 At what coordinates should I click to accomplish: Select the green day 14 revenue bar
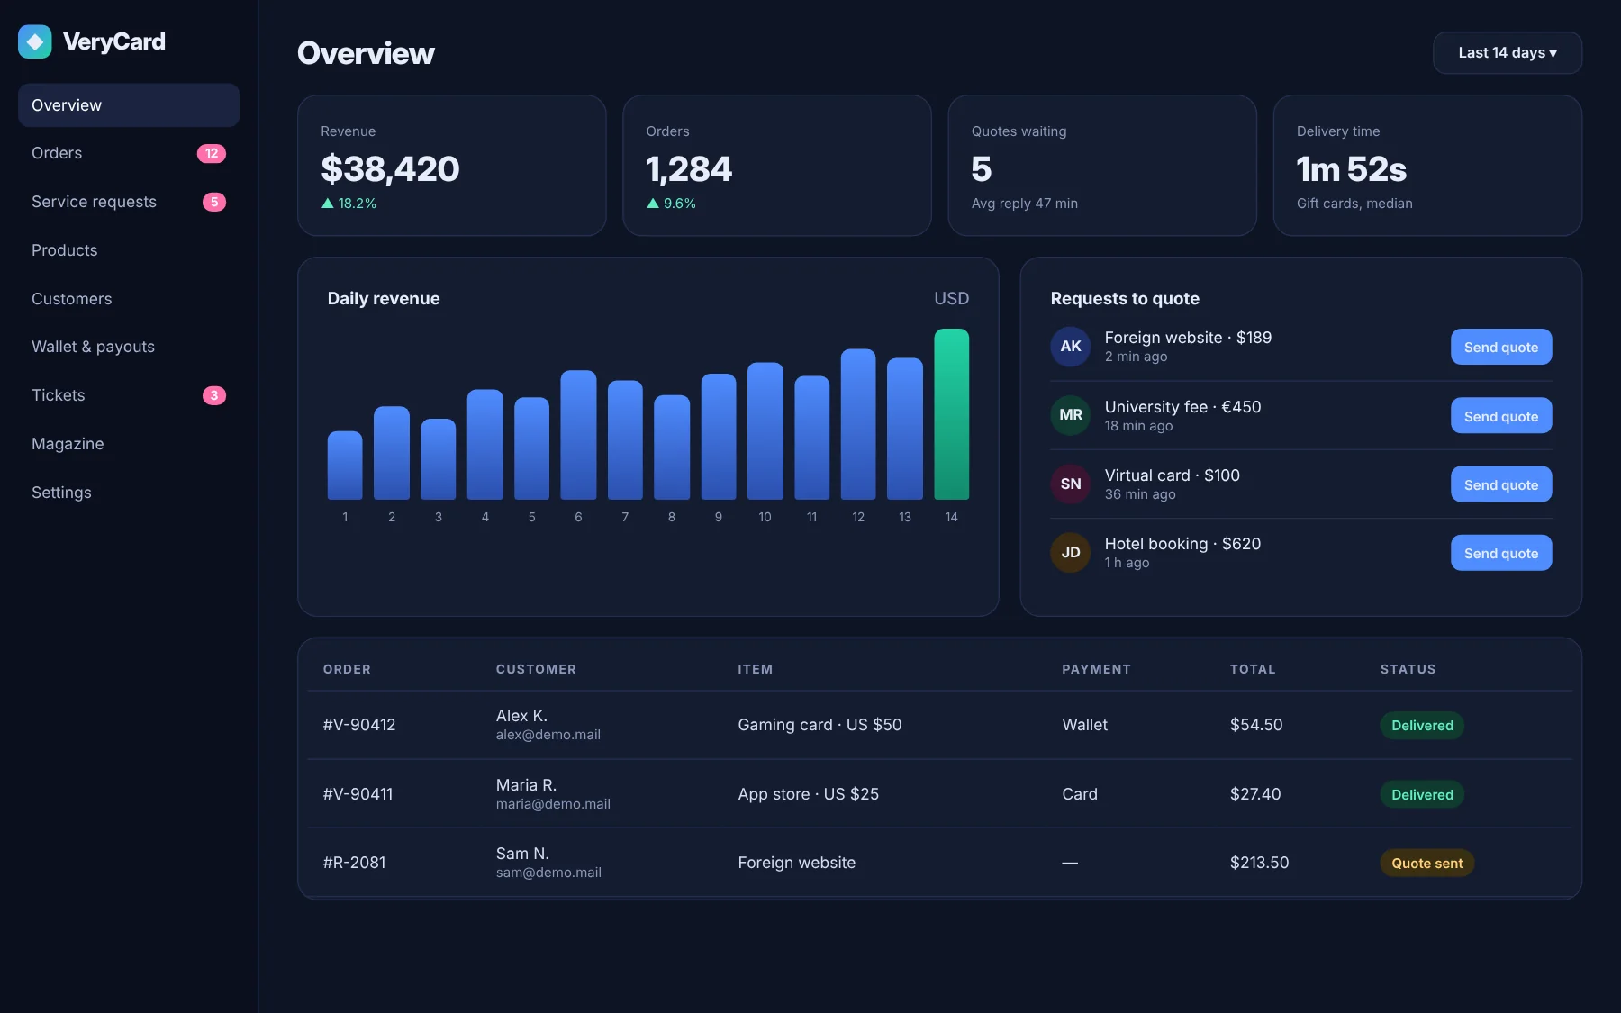[951, 414]
